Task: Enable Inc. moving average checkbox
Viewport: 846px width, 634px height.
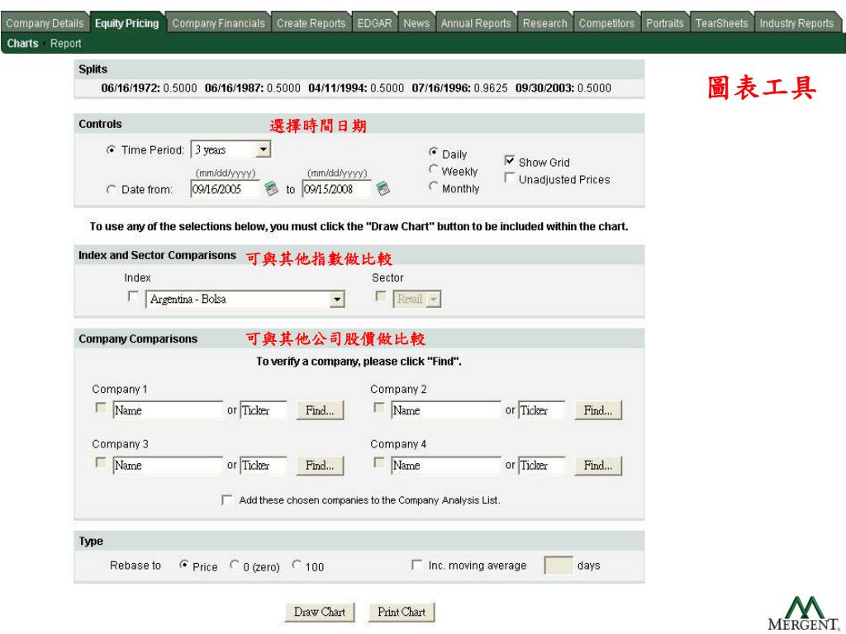Action: coord(416,565)
